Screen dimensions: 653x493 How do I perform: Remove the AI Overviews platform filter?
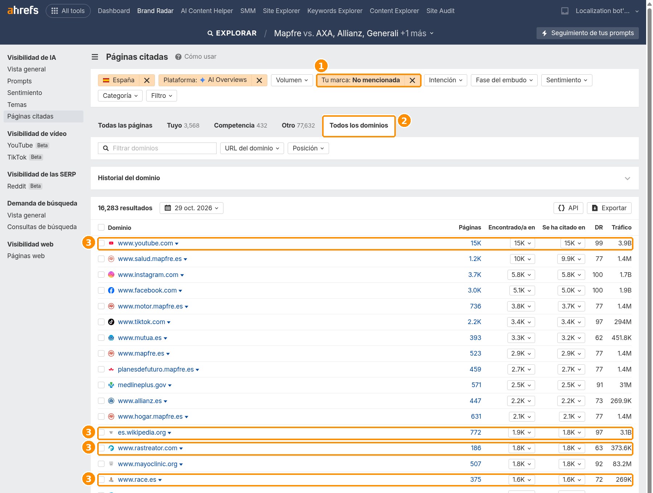tap(259, 80)
